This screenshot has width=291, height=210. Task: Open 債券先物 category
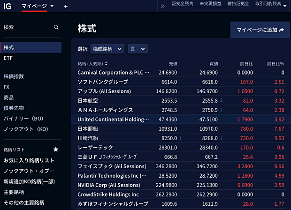coord(14,108)
